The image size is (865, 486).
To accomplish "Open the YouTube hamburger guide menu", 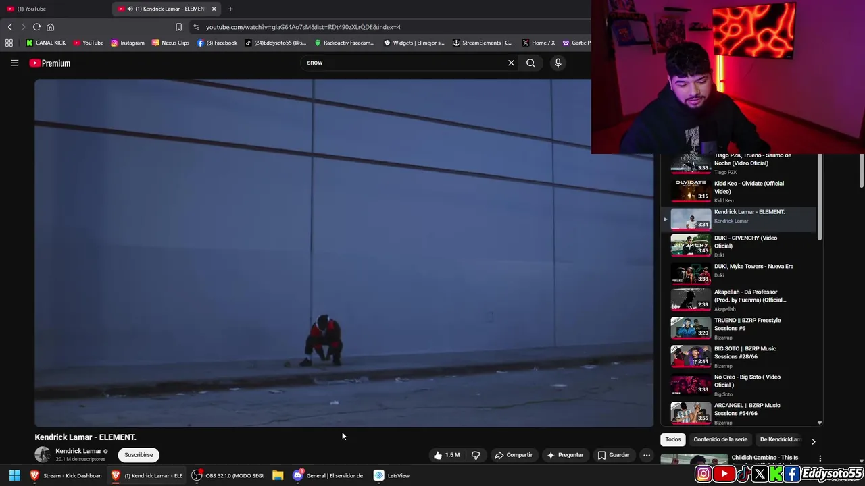I will tap(14, 63).
